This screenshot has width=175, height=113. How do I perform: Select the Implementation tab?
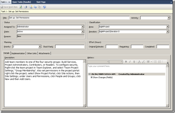18,54
